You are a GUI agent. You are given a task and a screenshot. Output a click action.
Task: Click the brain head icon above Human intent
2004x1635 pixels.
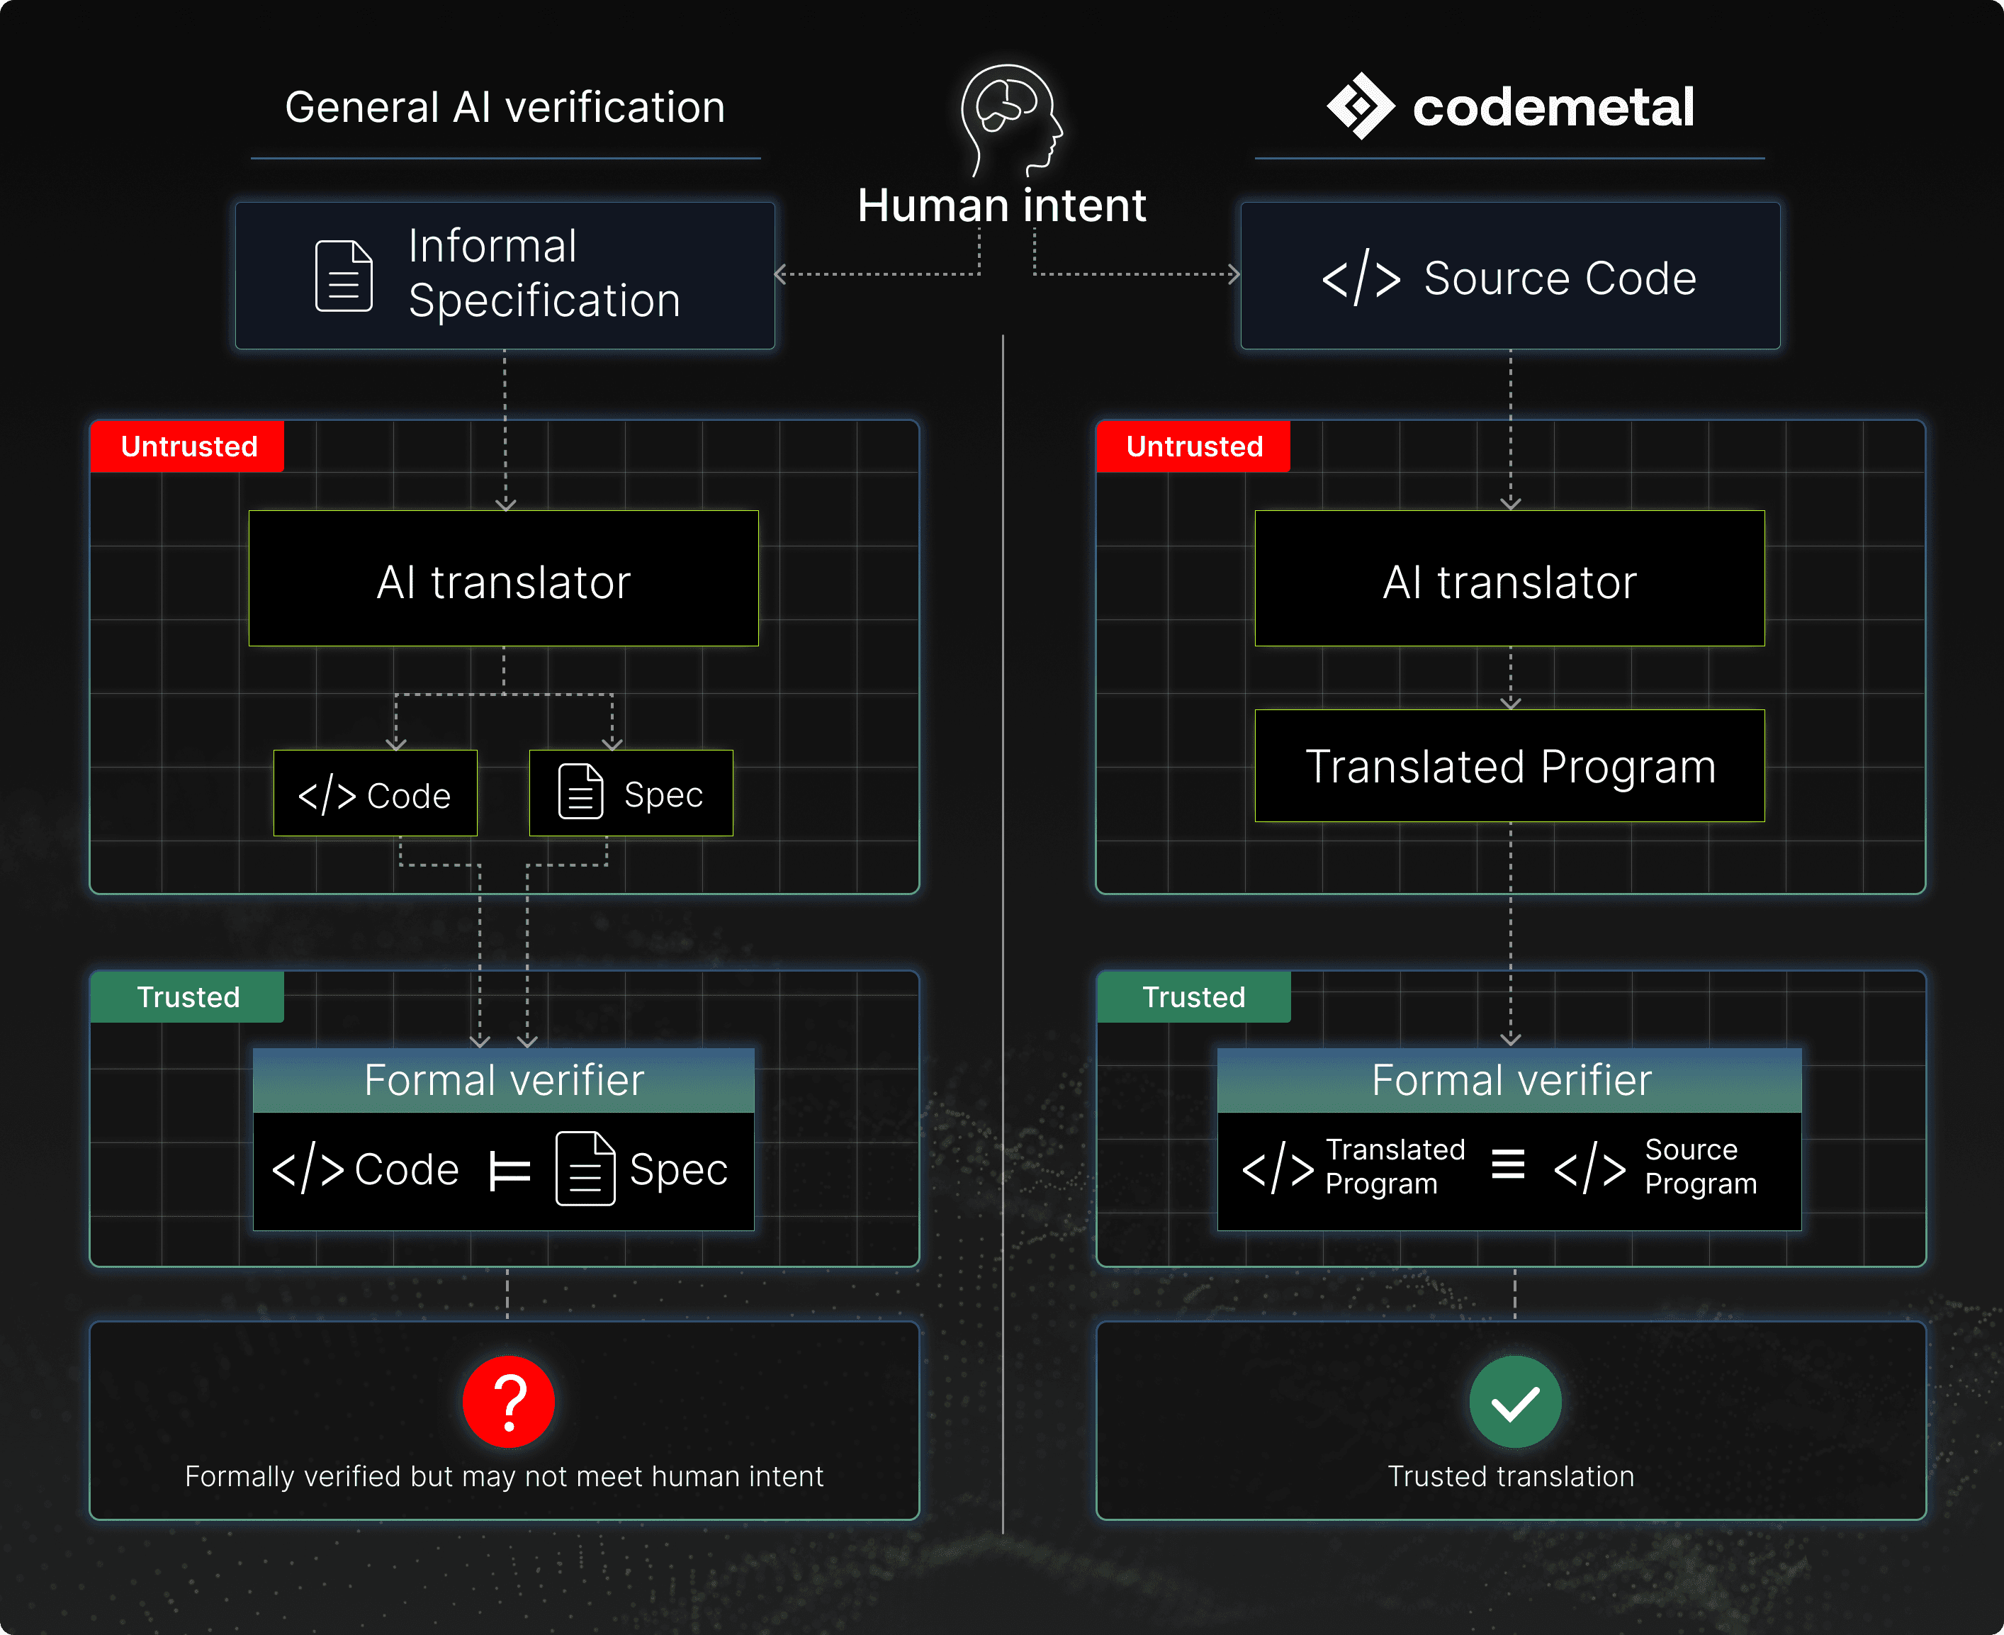(1011, 120)
